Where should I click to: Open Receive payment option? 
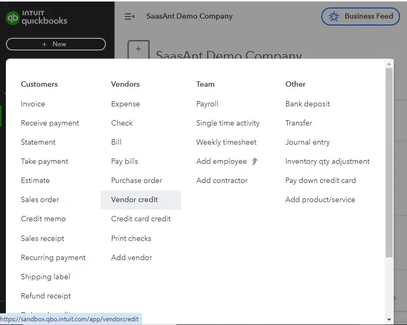point(50,123)
